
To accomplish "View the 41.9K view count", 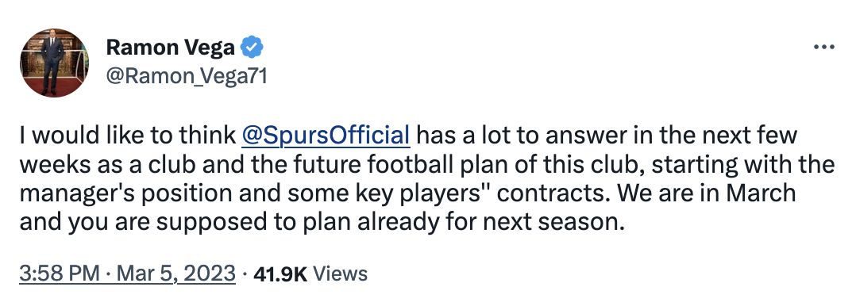I will (280, 273).
